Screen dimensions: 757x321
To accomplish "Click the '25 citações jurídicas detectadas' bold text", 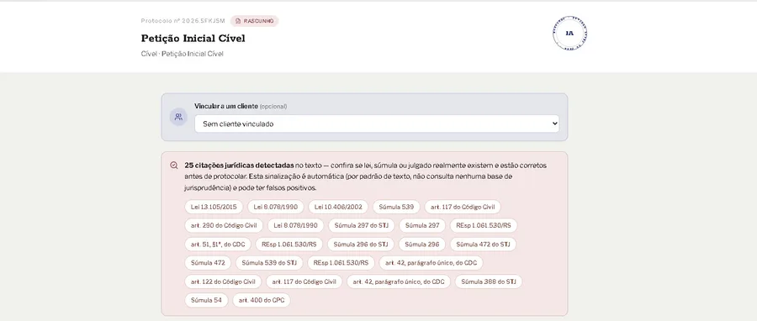I will pos(239,166).
